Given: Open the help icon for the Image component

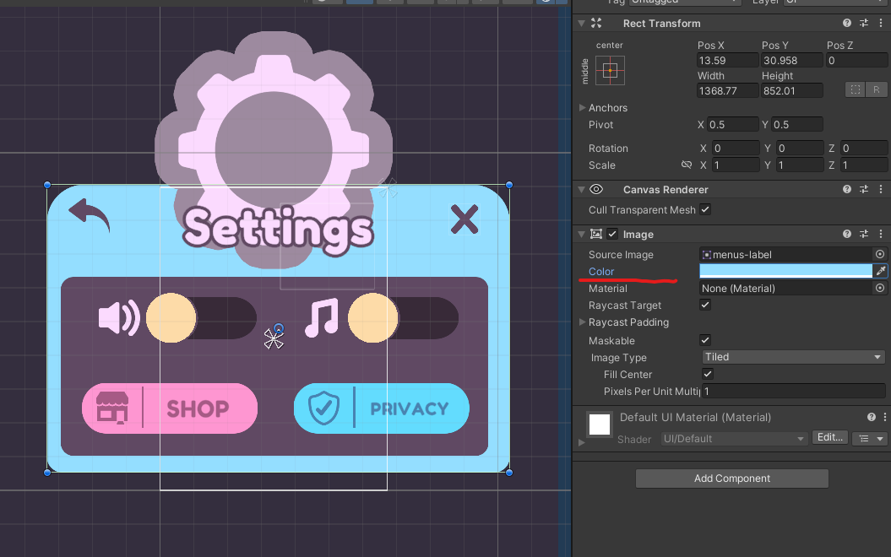Looking at the screenshot, I should [847, 235].
